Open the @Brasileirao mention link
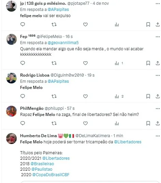The height and width of the screenshot is (183, 161). [x=42, y=164]
